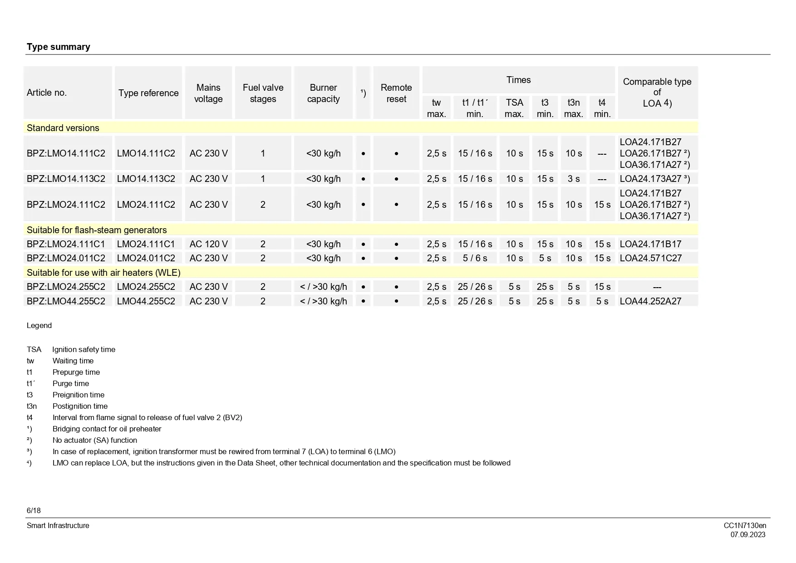Select the CC1N7130en document code in footer
796x563 pixels.
tap(744, 525)
